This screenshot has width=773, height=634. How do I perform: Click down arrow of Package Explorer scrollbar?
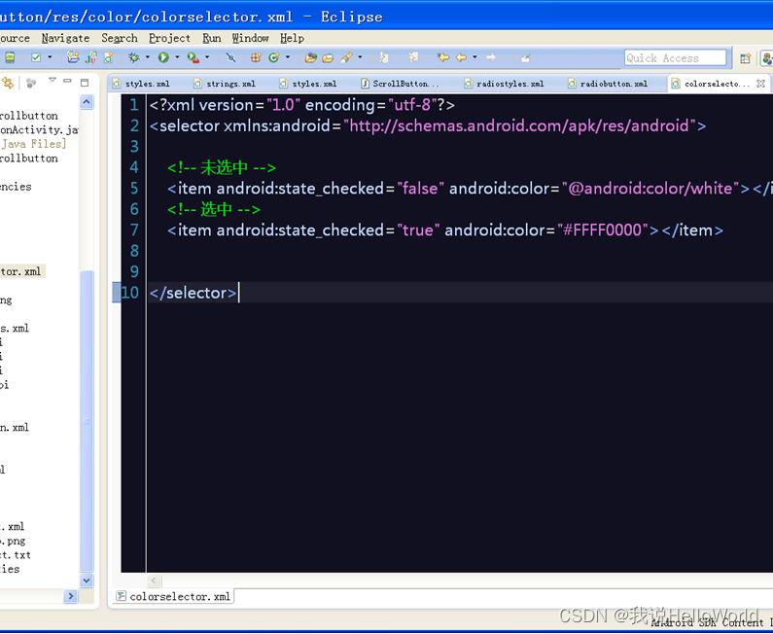click(87, 581)
